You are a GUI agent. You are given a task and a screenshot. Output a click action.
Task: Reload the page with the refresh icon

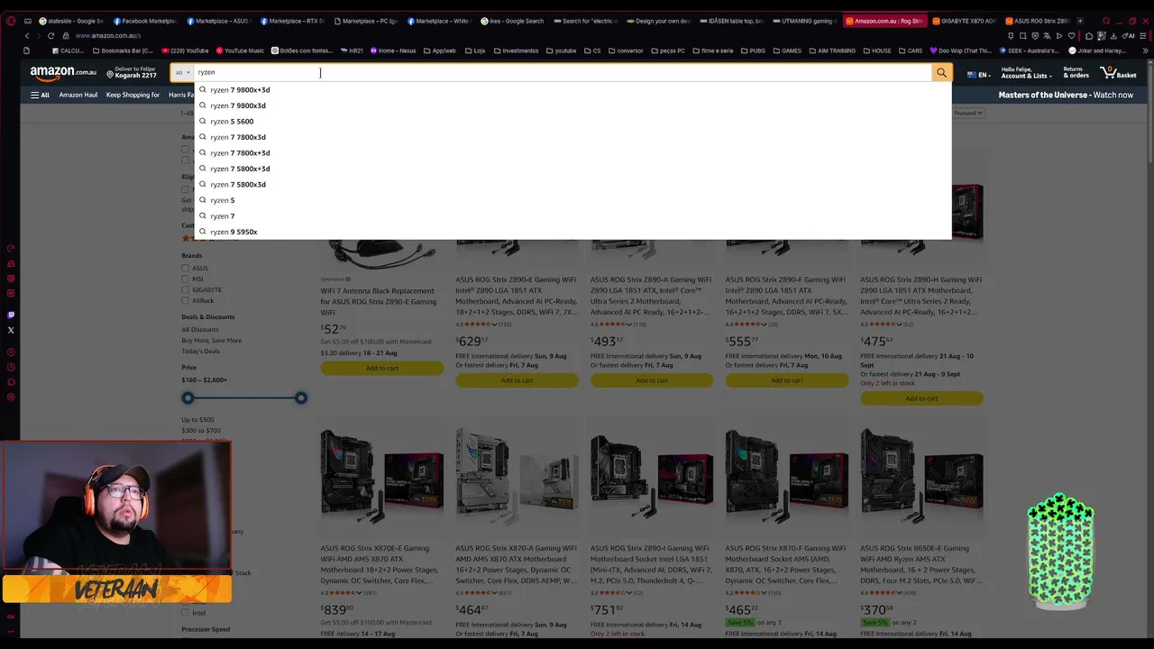(50, 36)
